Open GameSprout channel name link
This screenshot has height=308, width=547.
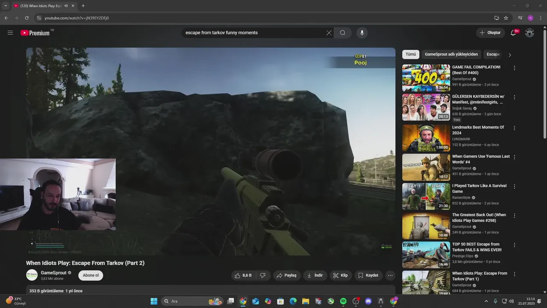pyautogui.click(x=53, y=272)
